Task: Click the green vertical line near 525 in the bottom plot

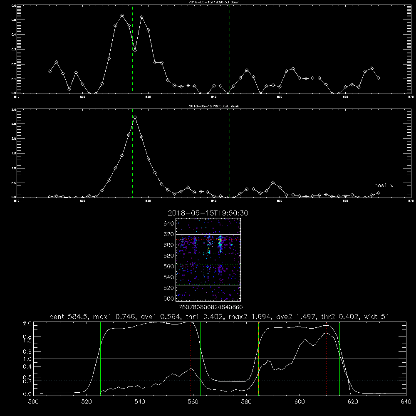Action: coord(100,358)
